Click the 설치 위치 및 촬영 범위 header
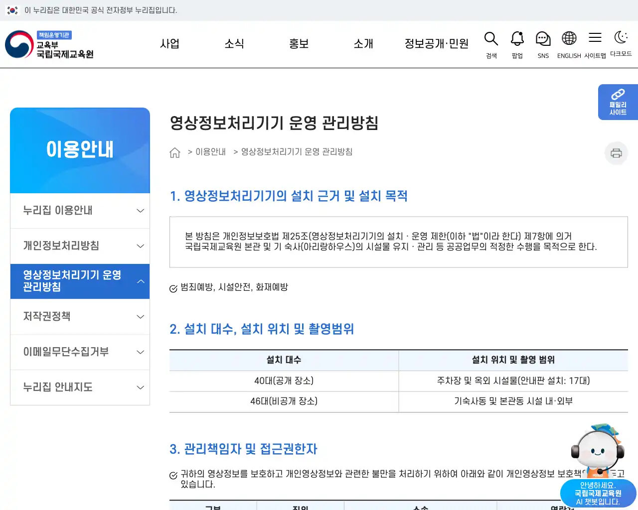 click(513, 360)
